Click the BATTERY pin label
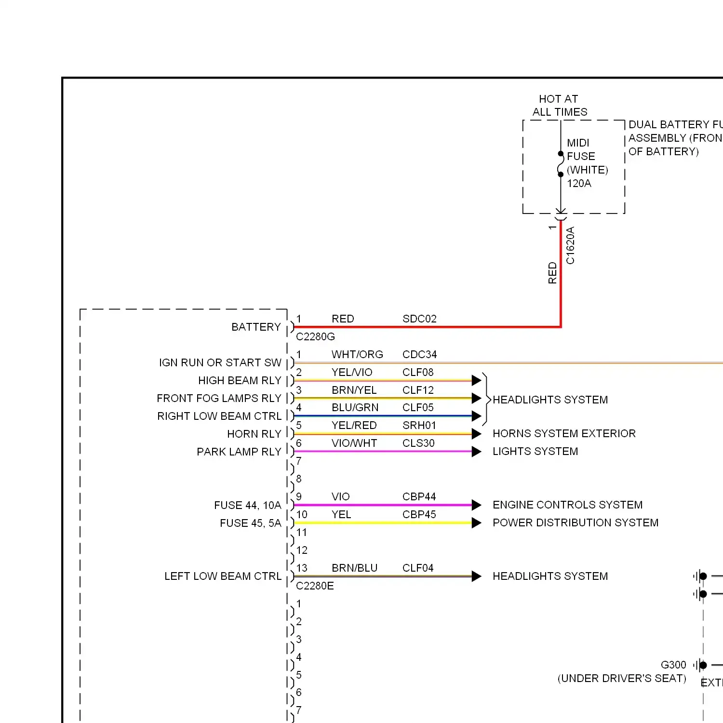The image size is (723, 723). coord(256,327)
